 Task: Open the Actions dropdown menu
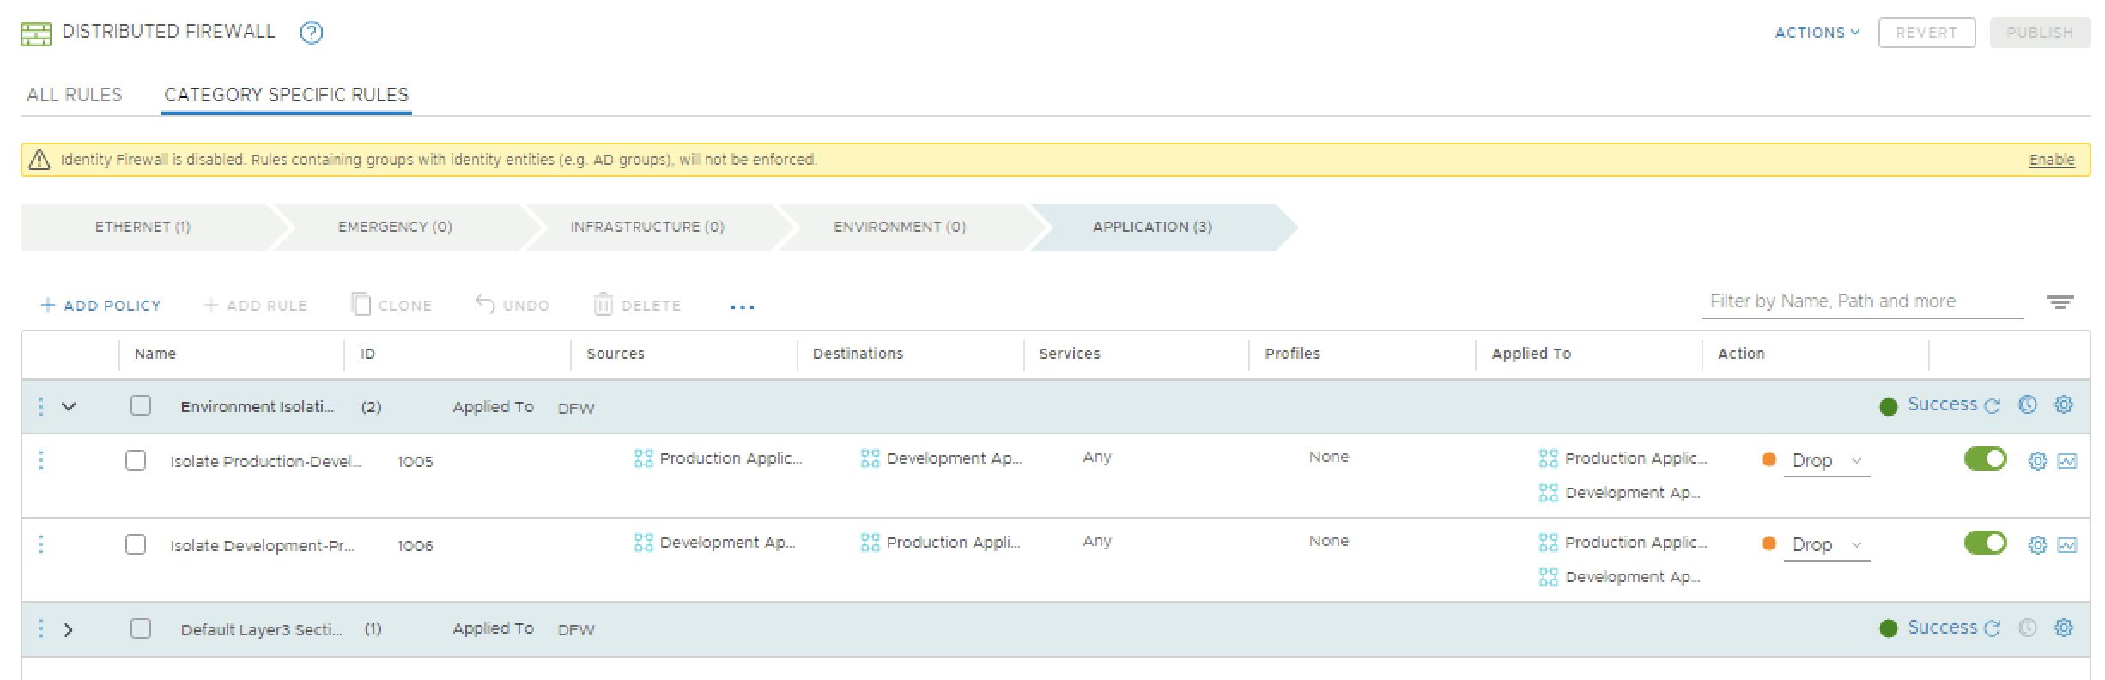(1817, 33)
